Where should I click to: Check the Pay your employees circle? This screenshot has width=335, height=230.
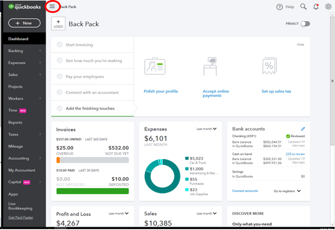(59, 76)
